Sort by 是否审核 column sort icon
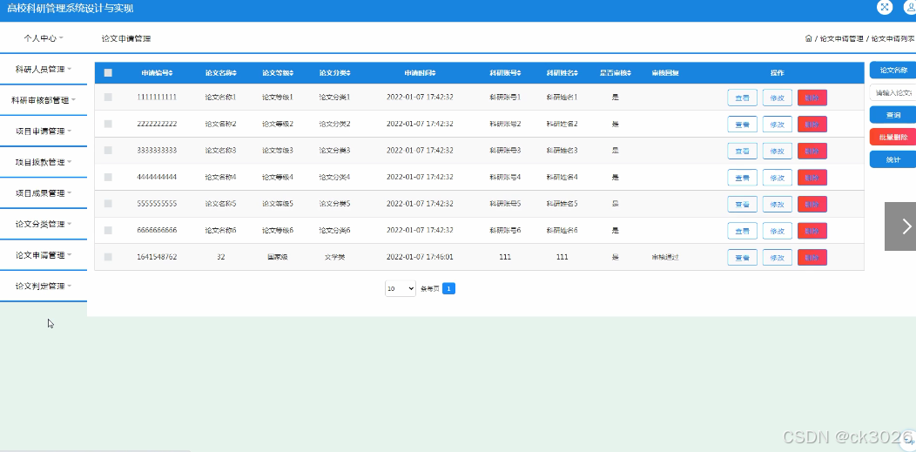 (630, 73)
